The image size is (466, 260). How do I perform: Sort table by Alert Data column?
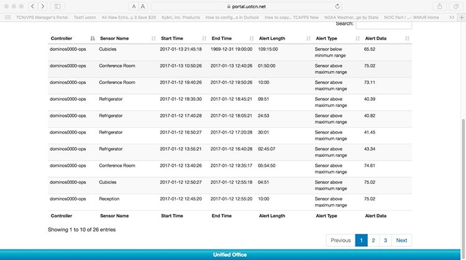tap(387, 39)
